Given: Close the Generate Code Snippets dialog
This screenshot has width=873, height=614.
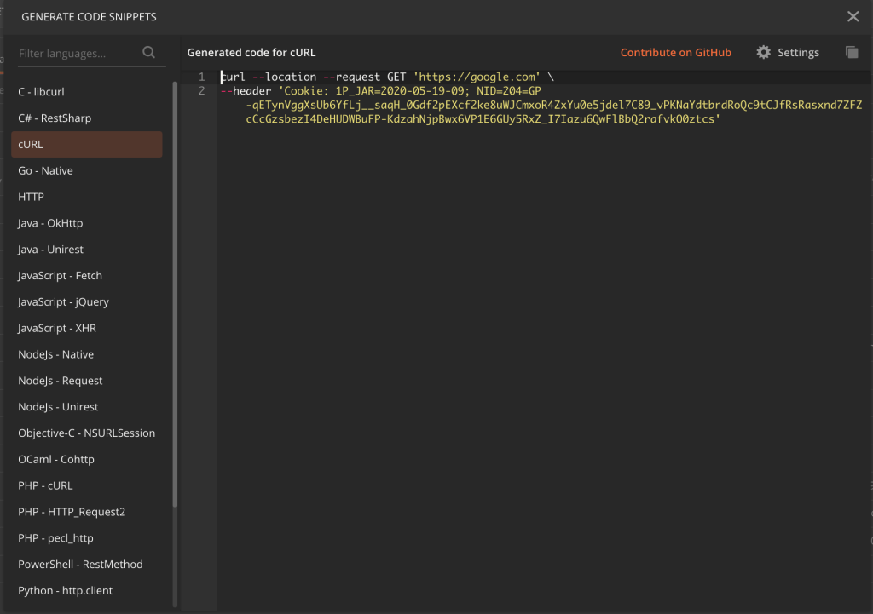Looking at the screenshot, I should tap(853, 16).
